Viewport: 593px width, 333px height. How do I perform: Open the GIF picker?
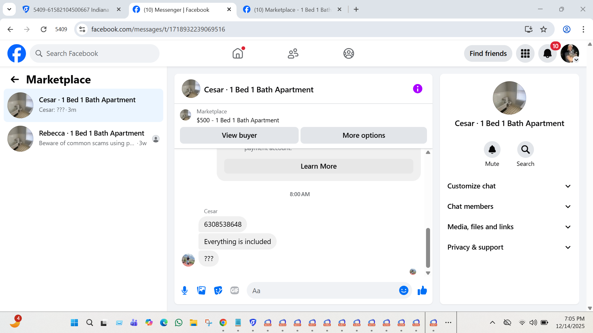click(x=235, y=291)
